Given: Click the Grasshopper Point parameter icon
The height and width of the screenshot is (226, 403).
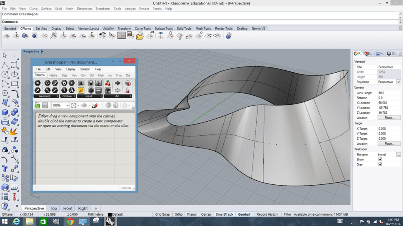Looking at the screenshot, I should [x=38, y=83].
